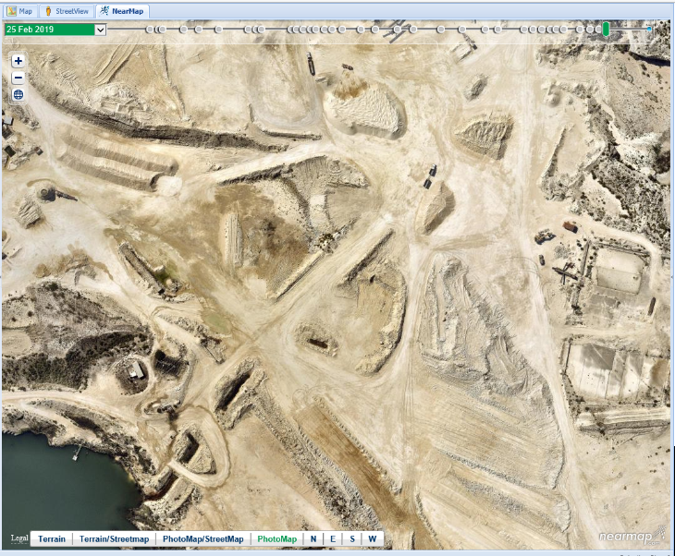View imagery facing North (N)
This screenshot has height=556, width=675.
313,538
